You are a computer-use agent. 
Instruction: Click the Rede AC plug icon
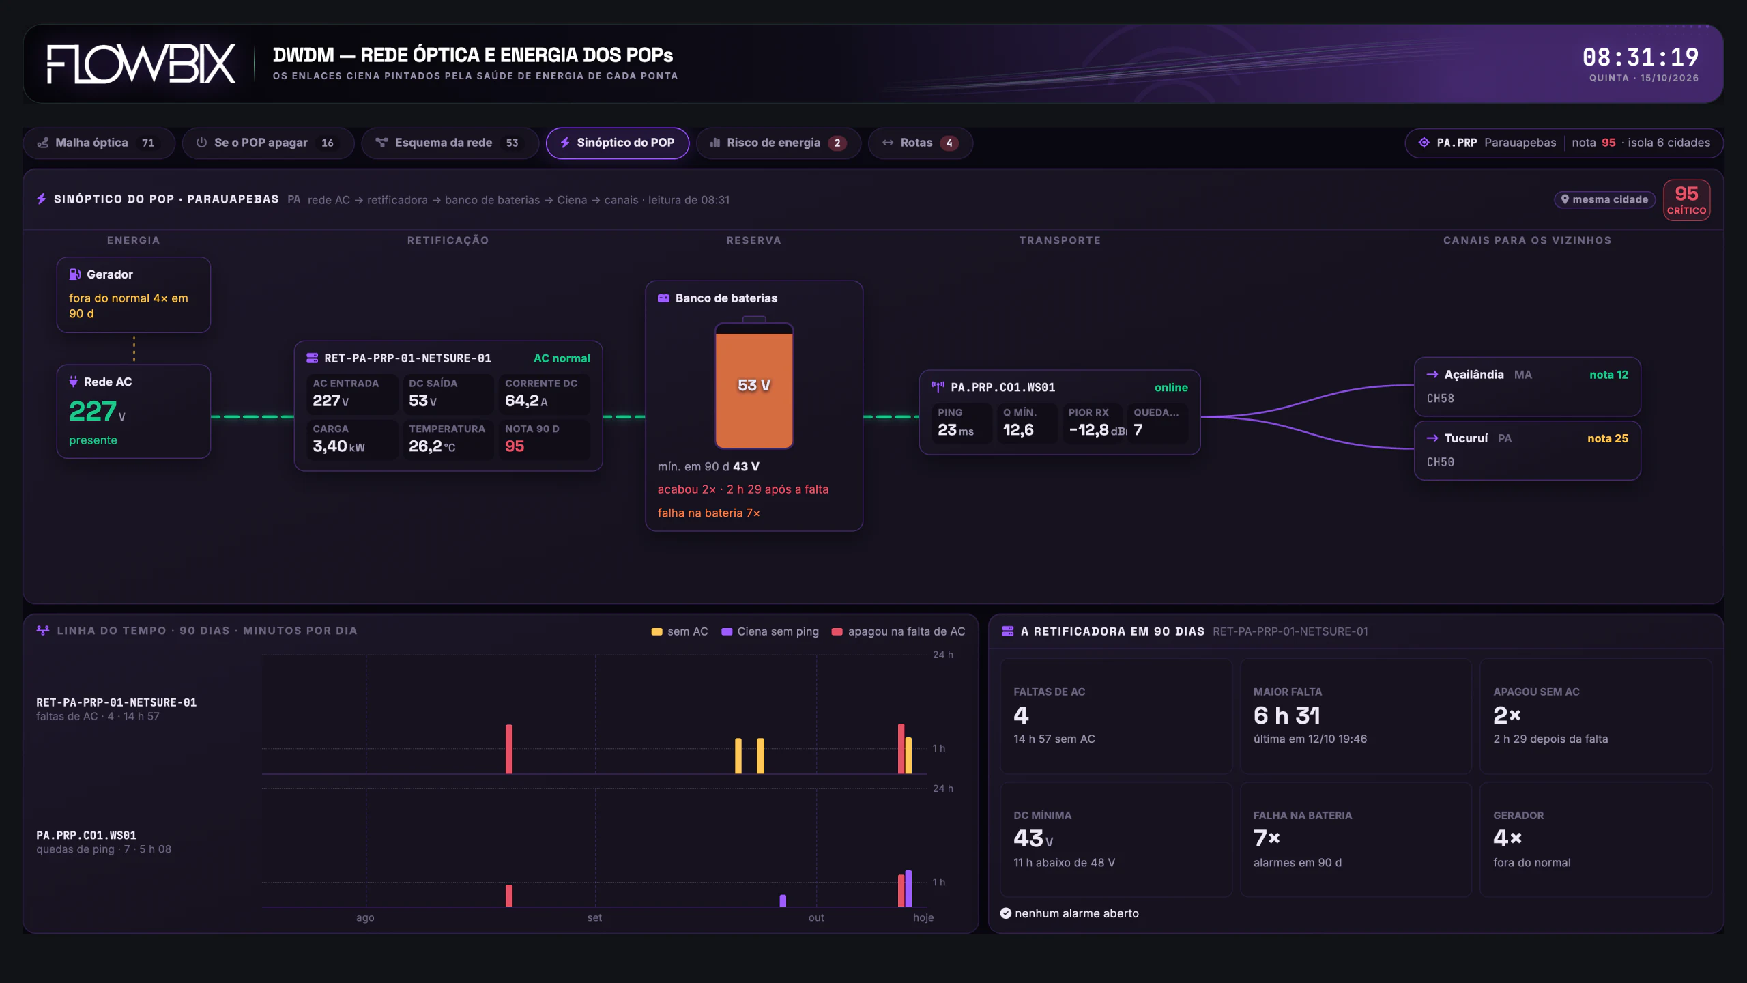click(74, 382)
